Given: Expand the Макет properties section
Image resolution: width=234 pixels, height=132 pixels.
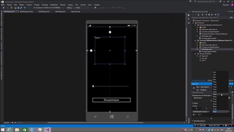Looking at the screenshot, I should point(193,103).
